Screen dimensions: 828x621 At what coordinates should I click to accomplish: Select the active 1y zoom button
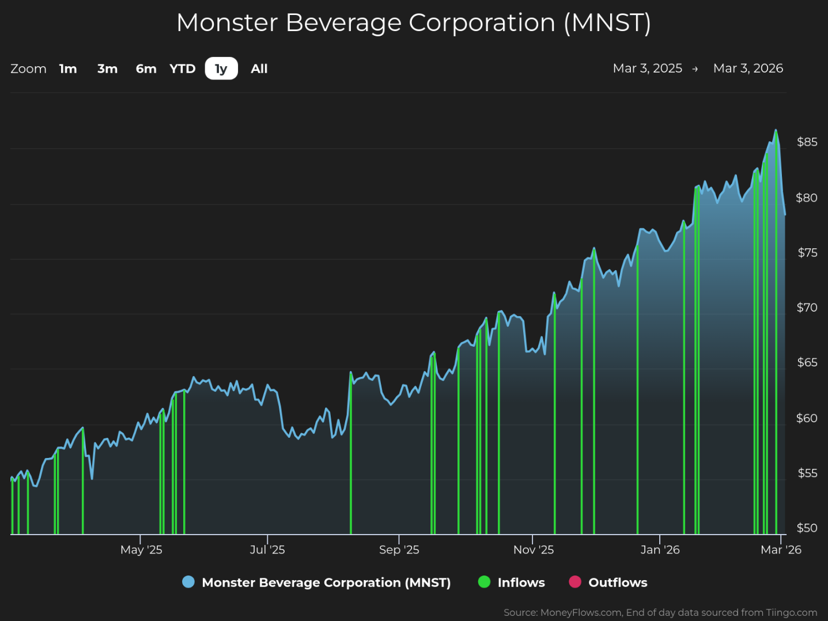pyautogui.click(x=221, y=69)
